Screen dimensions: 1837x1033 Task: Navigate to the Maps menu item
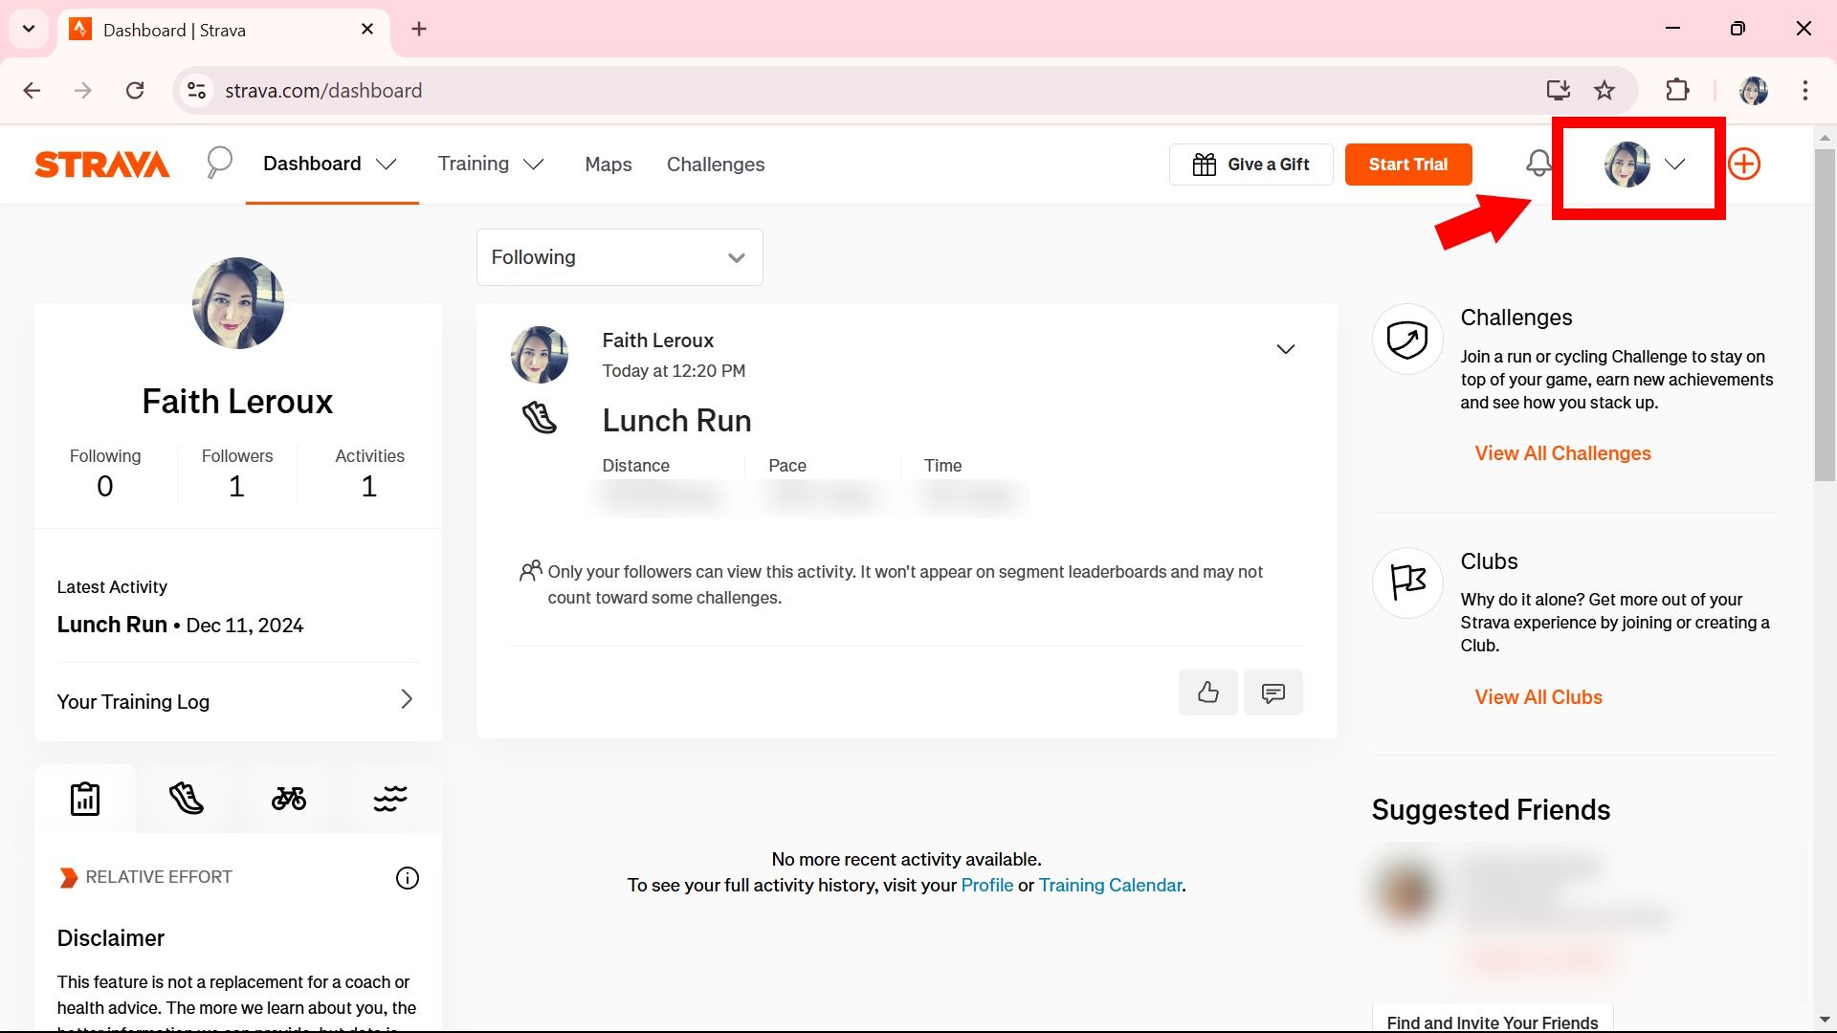point(609,164)
